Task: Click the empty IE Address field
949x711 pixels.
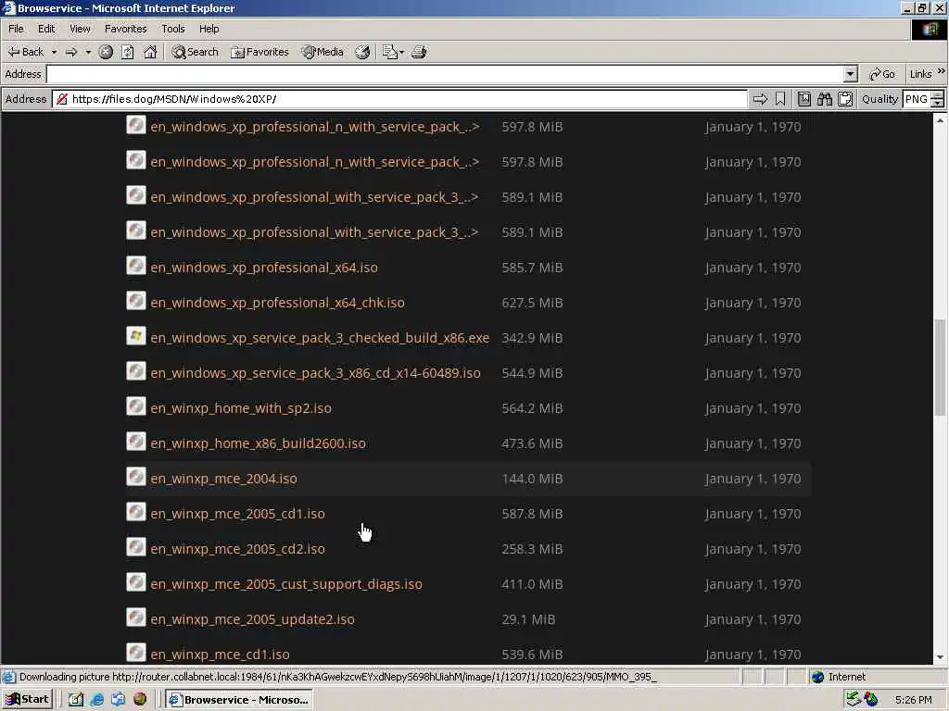Action: [x=445, y=74]
